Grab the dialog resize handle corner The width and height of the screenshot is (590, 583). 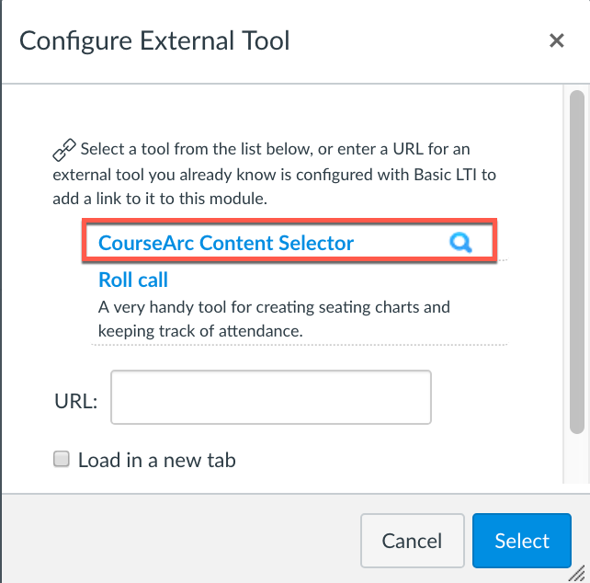tap(576, 575)
